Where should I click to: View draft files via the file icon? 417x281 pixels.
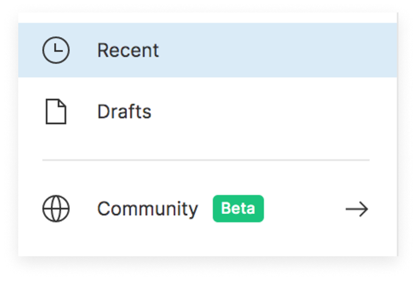coord(56,112)
